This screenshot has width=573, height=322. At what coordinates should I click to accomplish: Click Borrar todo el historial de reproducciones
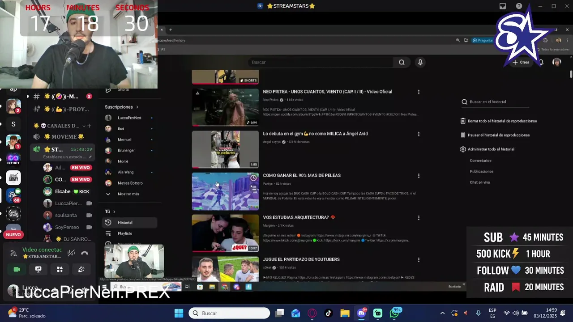(499, 121)
